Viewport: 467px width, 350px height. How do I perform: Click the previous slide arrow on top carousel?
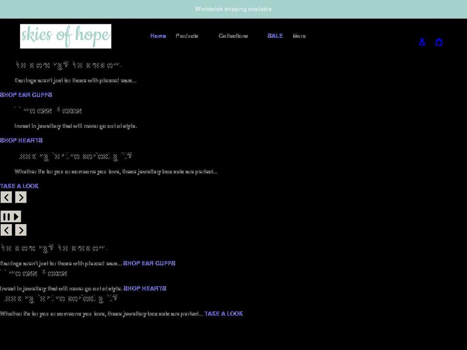(6, 197)
